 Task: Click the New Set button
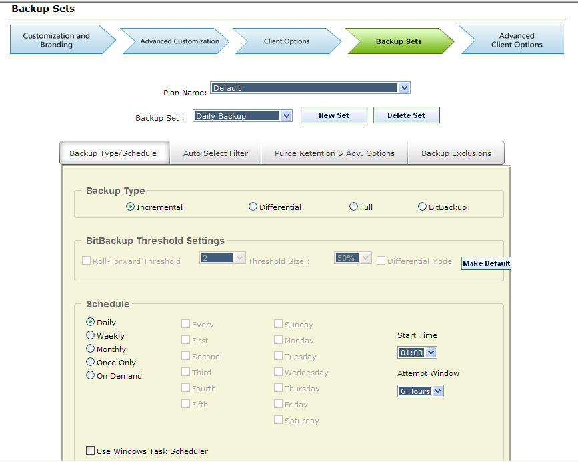click(333, 115)
